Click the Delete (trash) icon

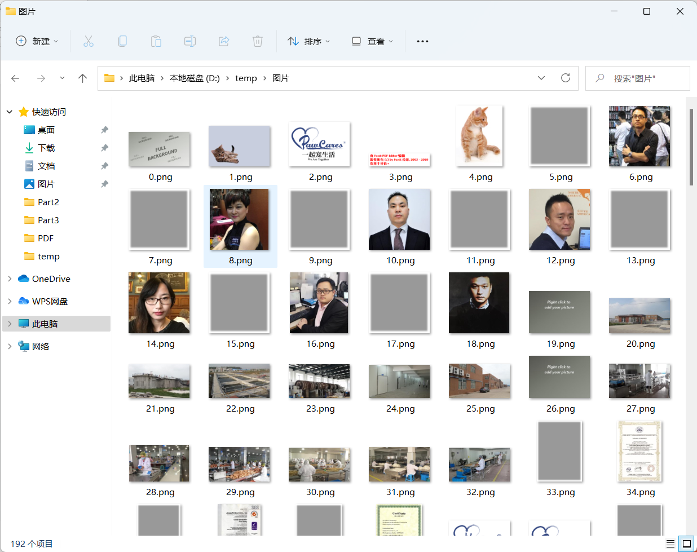point(257,41)
